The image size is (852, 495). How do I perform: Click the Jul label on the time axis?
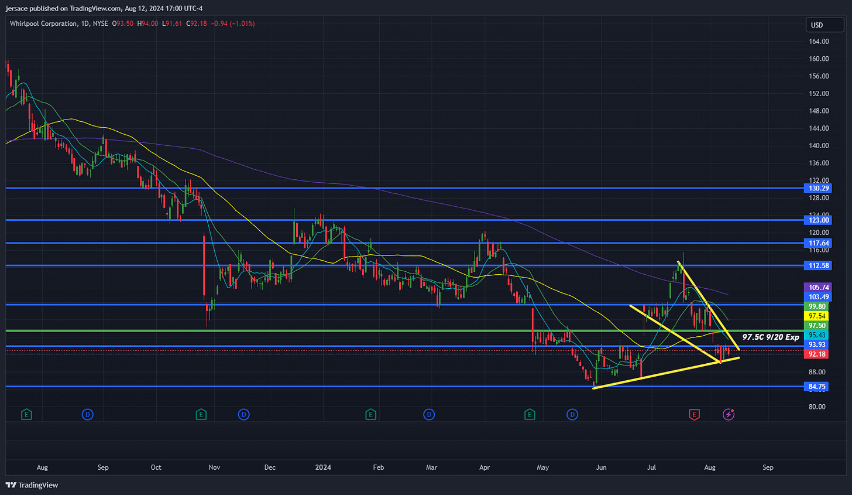click(x=651, y=467)
